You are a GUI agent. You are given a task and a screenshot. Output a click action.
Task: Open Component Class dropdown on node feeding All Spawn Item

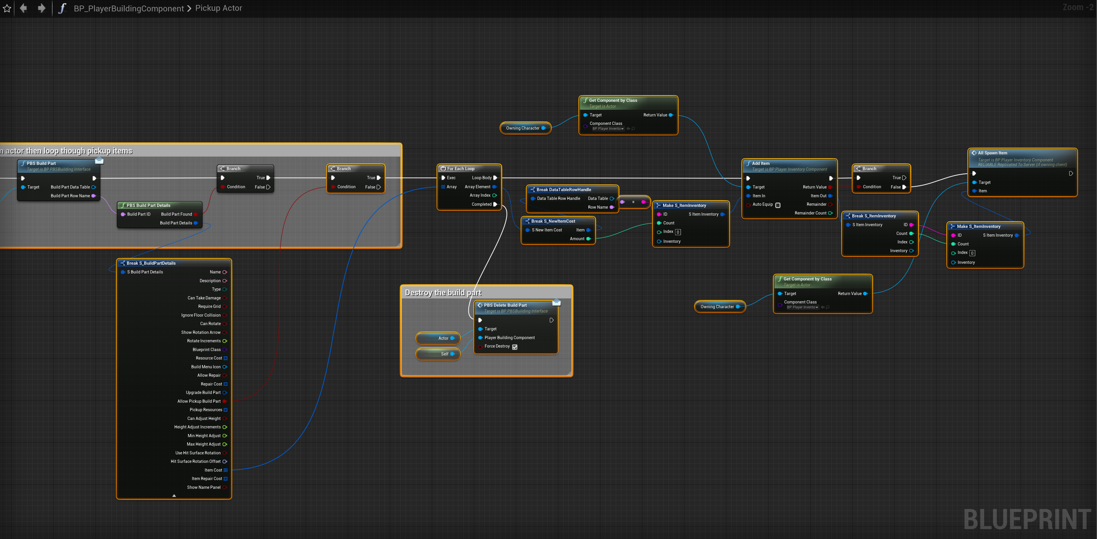[802, 307]
